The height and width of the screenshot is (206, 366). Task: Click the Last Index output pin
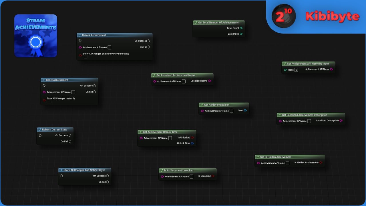click(x=241, y=34)
